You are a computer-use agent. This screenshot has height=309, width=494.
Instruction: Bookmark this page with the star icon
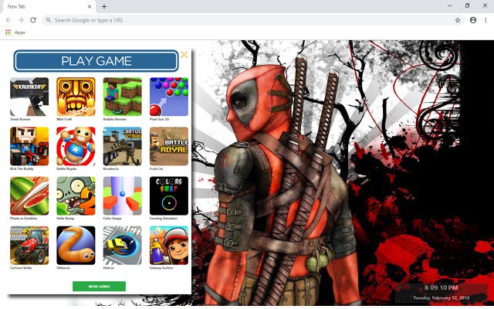click(458, 20)
